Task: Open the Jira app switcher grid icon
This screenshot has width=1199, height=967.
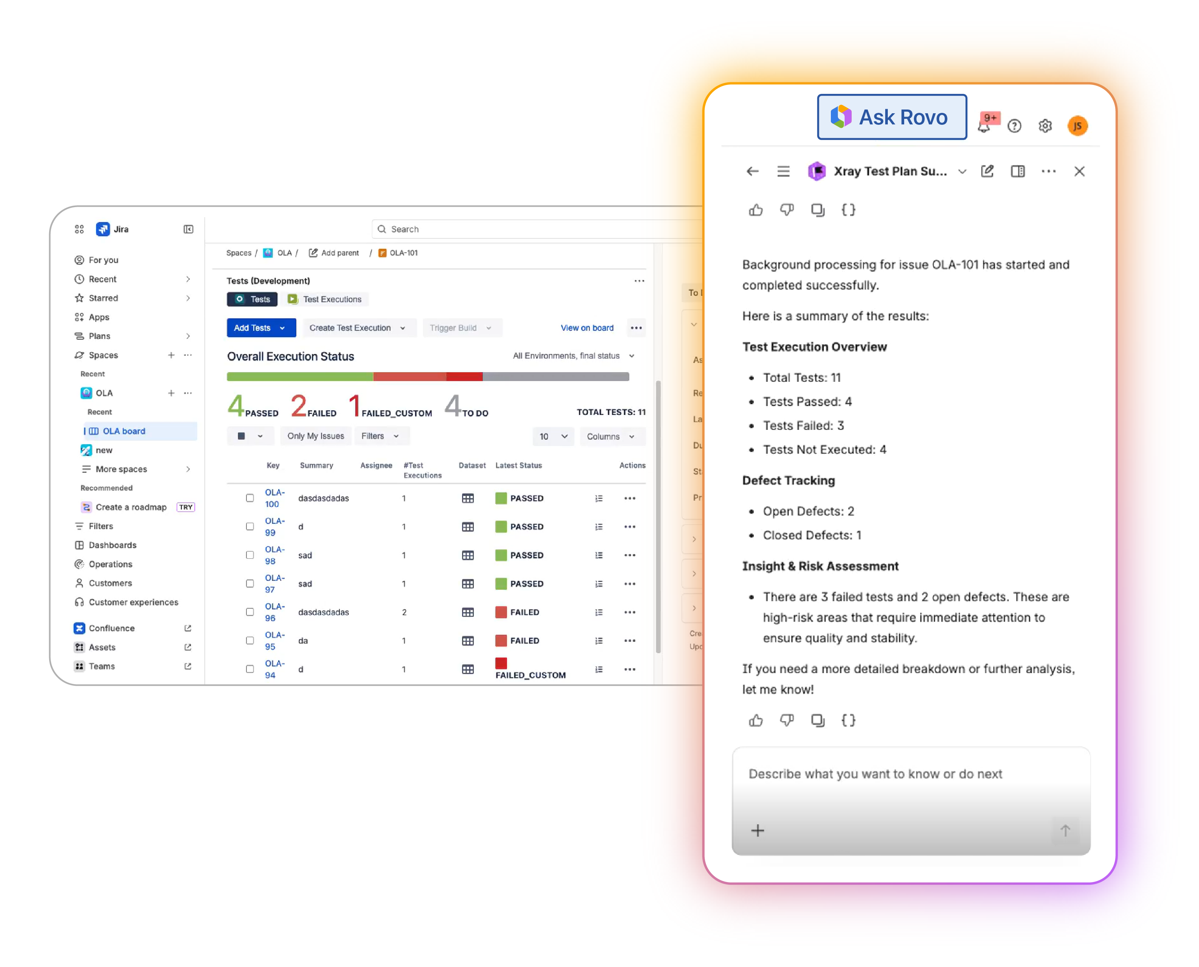Action: pos(79,229)
